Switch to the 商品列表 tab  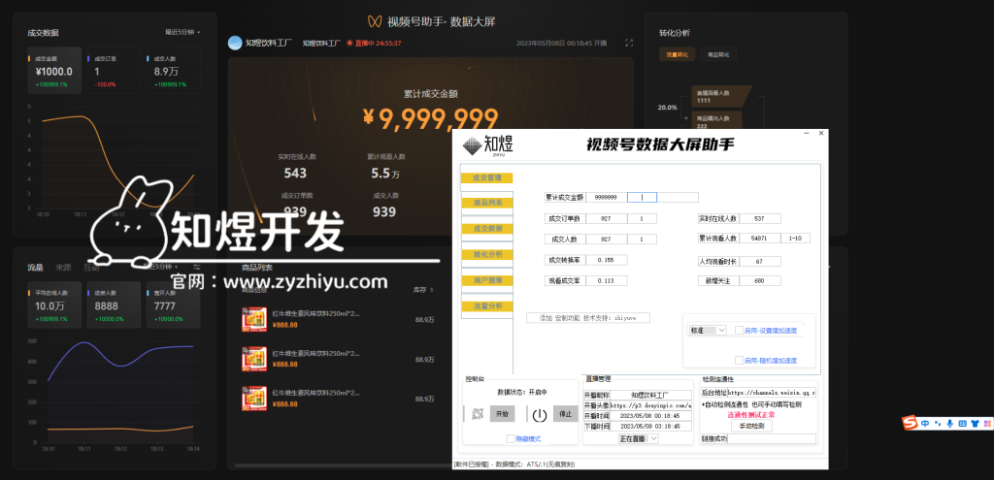click(x=486, y=203)
